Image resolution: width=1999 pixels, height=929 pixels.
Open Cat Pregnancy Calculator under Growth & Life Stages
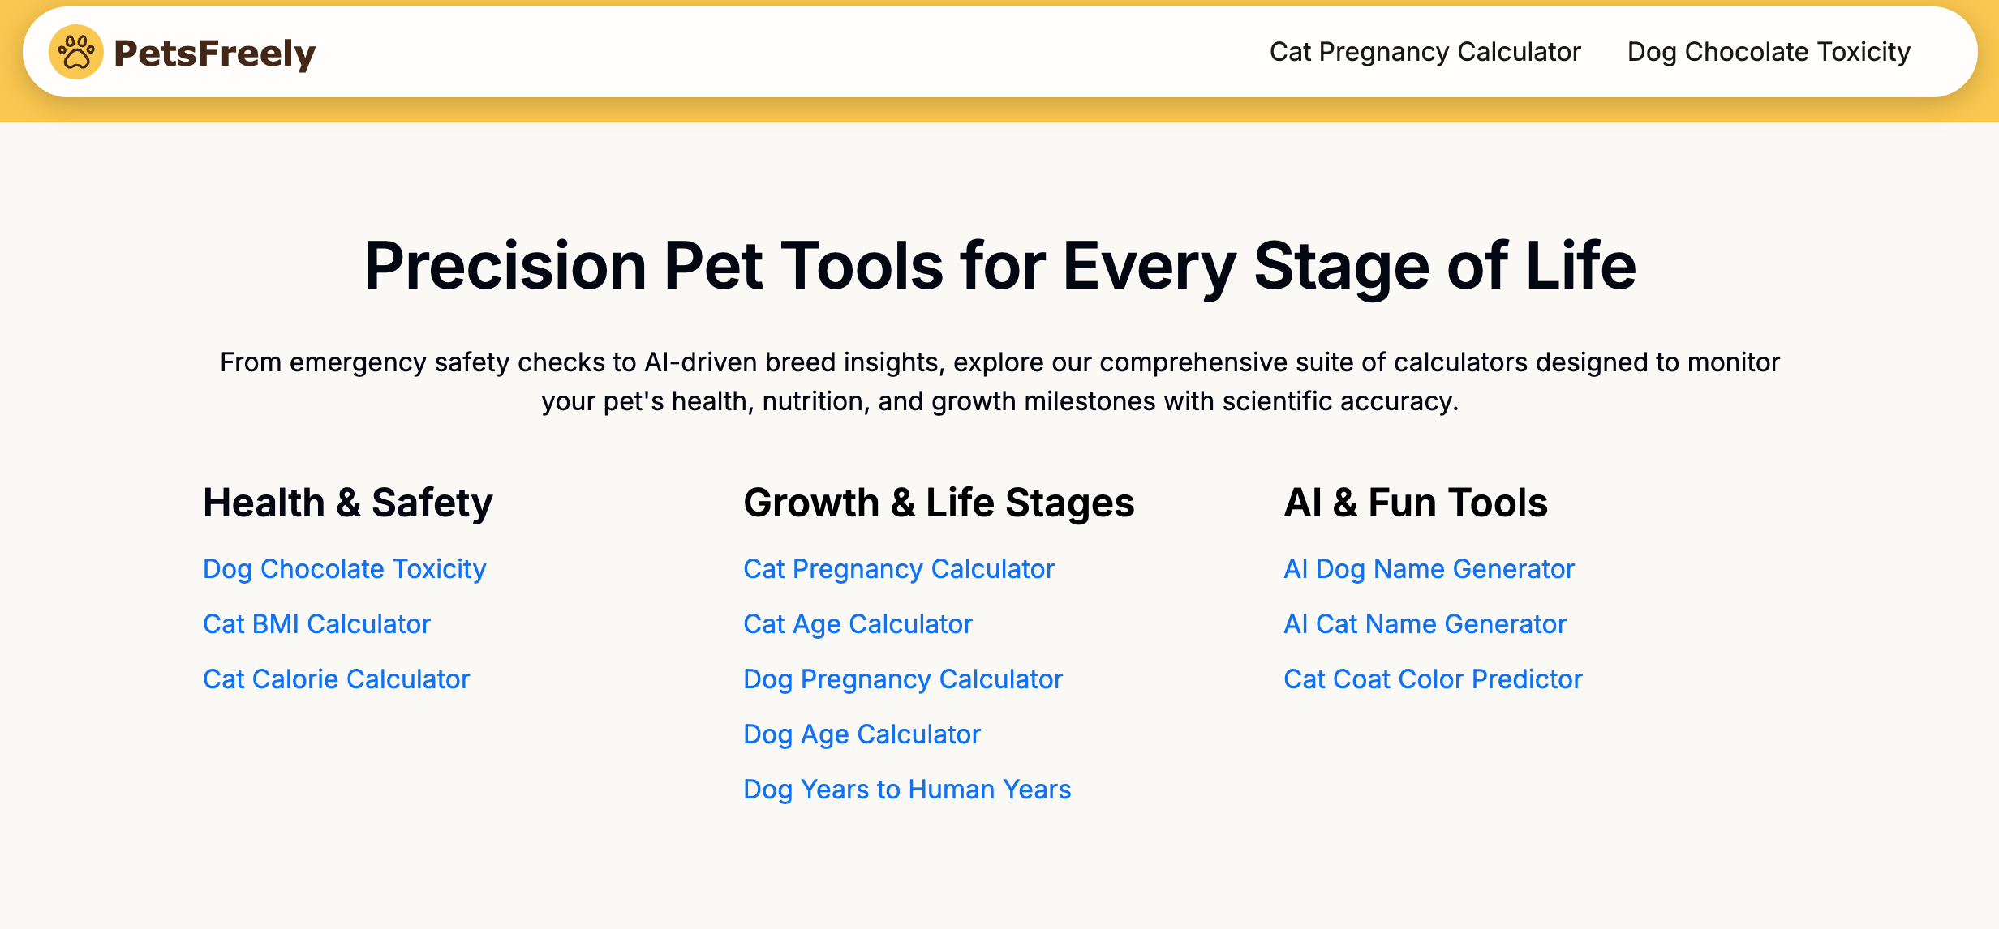[899, 568]
